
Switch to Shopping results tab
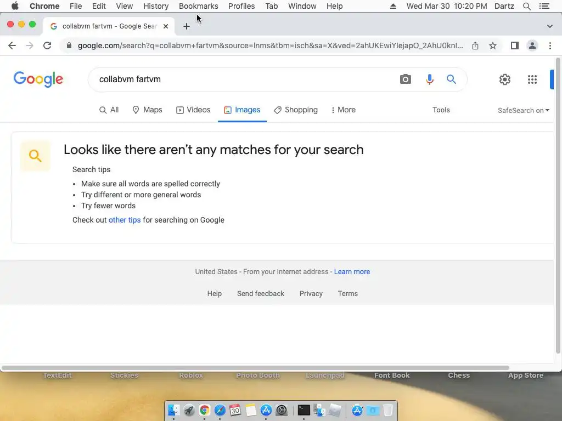point(296,110)
